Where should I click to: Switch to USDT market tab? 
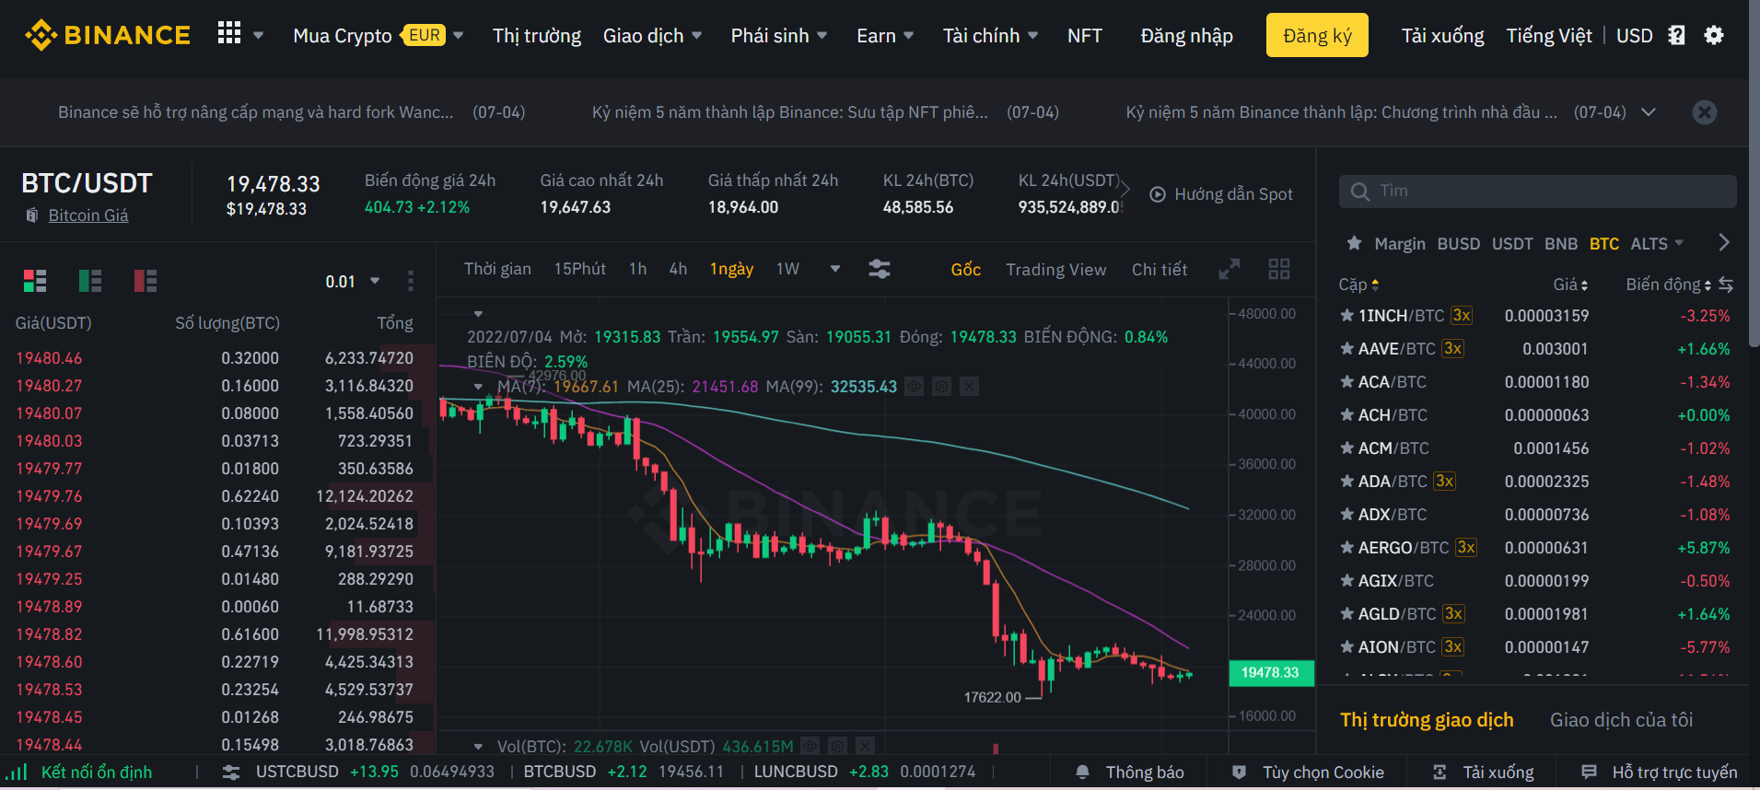tap(1512, 244)
